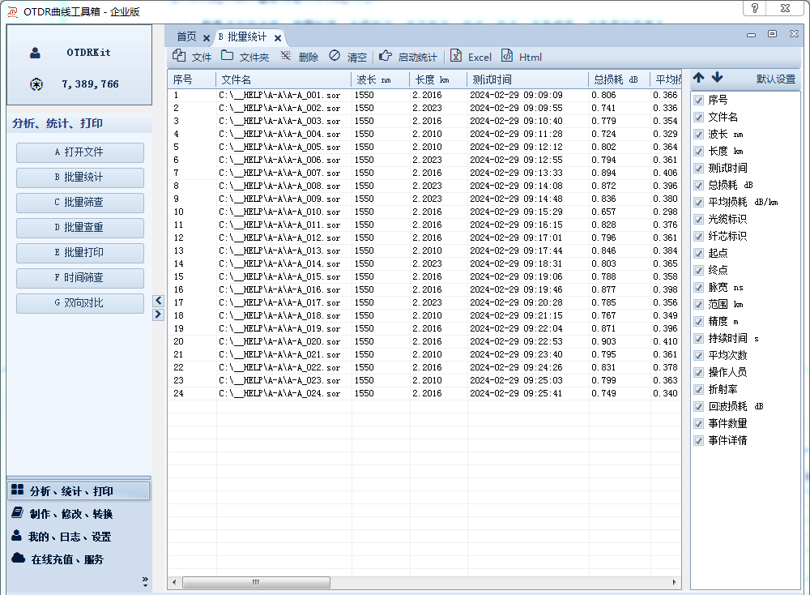The height and width of the screenshot is (595, 810).
Task: Click the 删除 delete toolbar icon
Action: [285, 56]
